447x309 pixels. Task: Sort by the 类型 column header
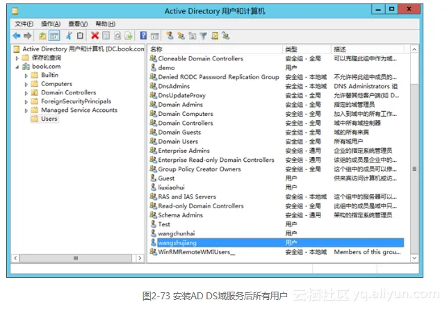coord(307,49)
